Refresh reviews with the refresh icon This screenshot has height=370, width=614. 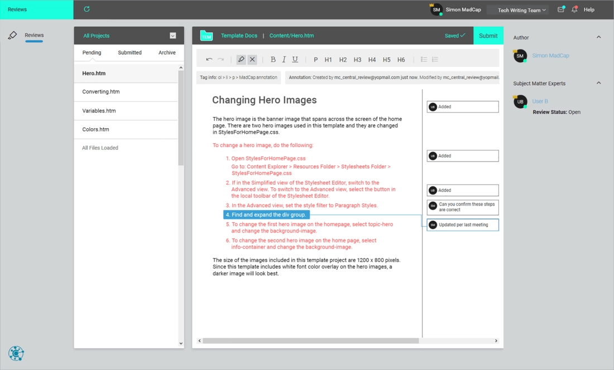[87, 9]
